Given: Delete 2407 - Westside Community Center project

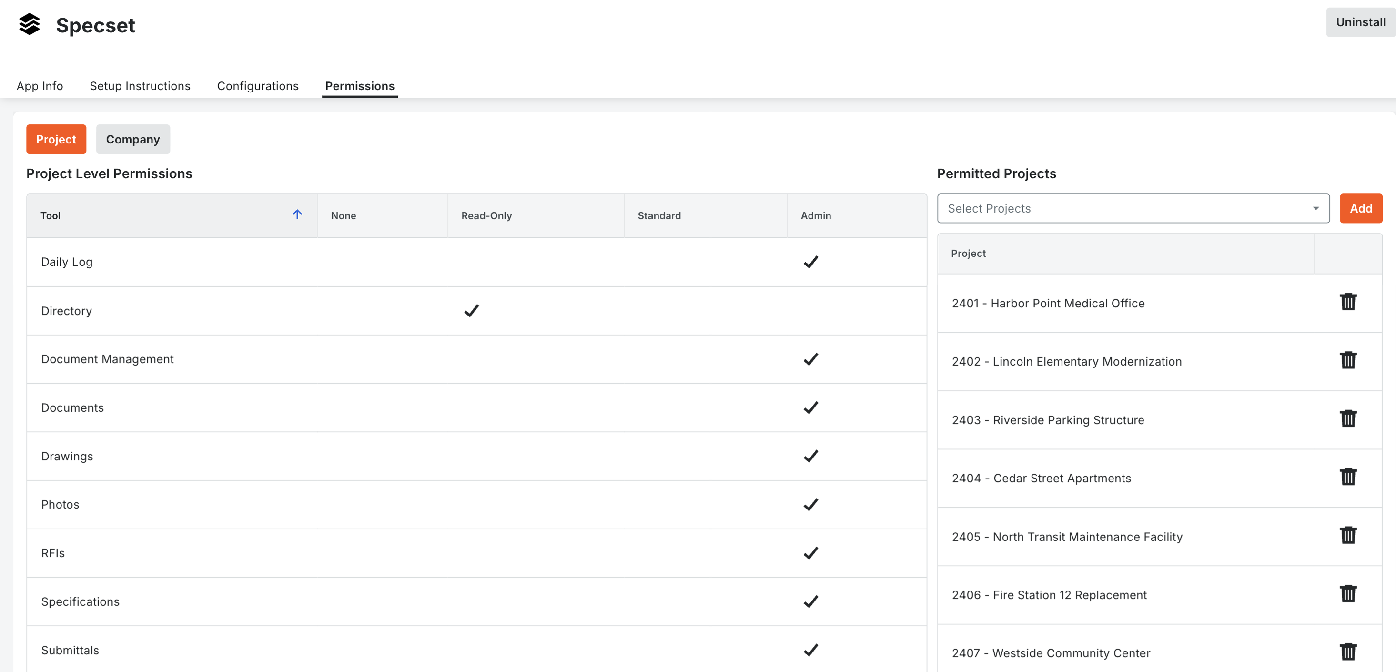Looking at the screenshot, I should [x=1348, y=652].
